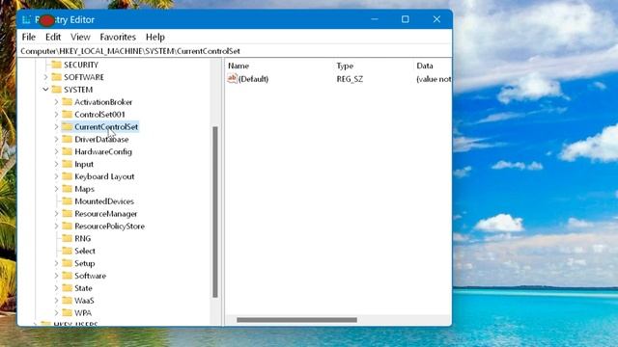
Task: Select the SECURITY folder icon
Action: pyautogui.click(x=57, y=65)
